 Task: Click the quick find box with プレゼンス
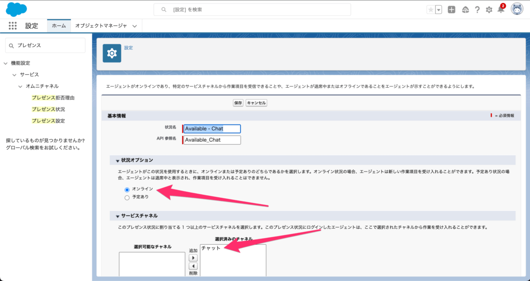46,45
